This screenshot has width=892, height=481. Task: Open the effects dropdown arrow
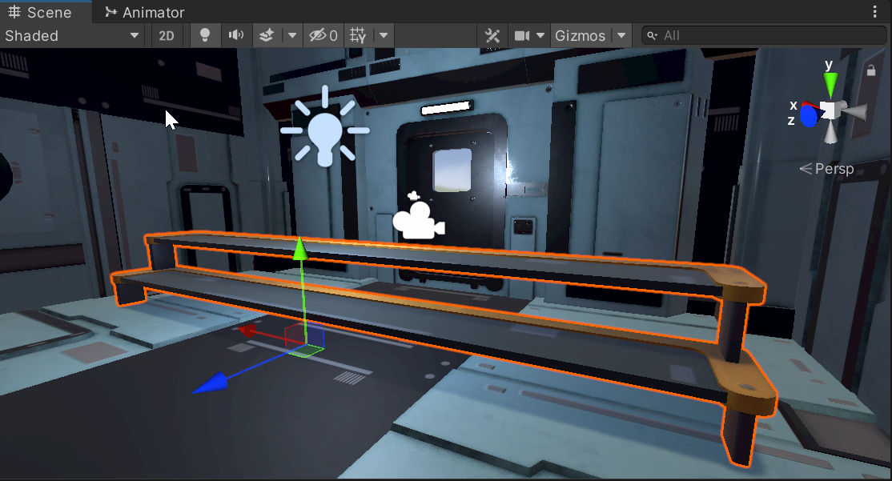[x=291, y=35]
